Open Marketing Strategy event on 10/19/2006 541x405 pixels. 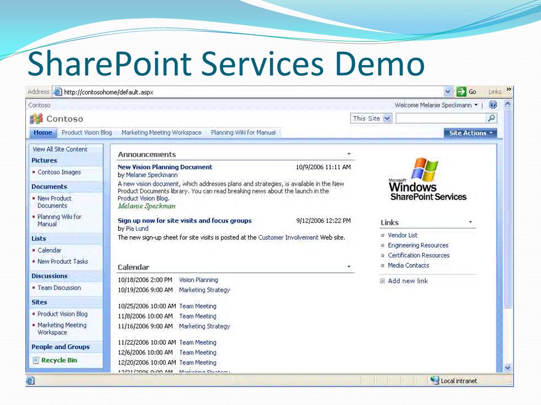click(204, 290)
